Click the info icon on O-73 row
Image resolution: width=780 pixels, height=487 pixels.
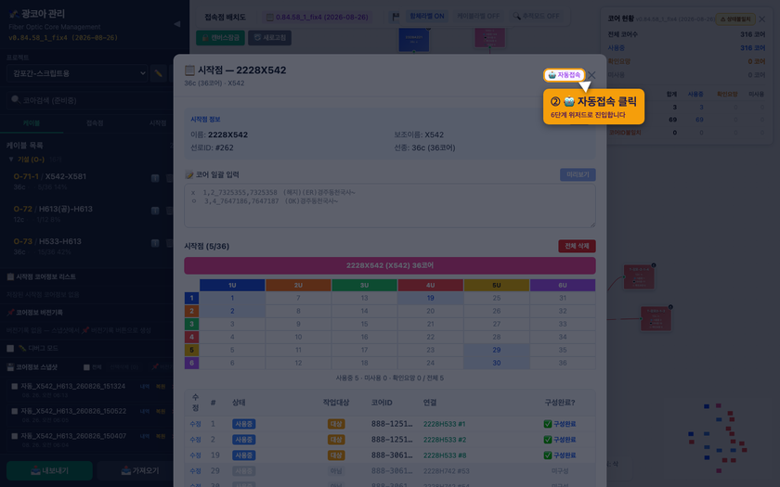155,243
